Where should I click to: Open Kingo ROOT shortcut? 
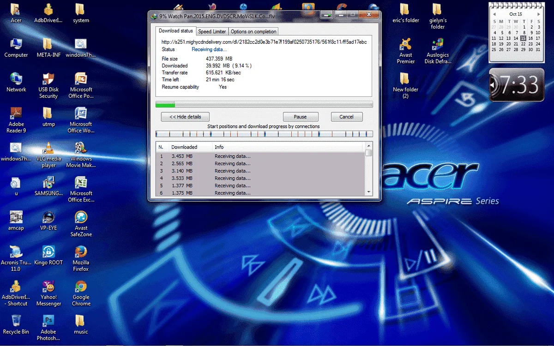[x=48, y=255]
